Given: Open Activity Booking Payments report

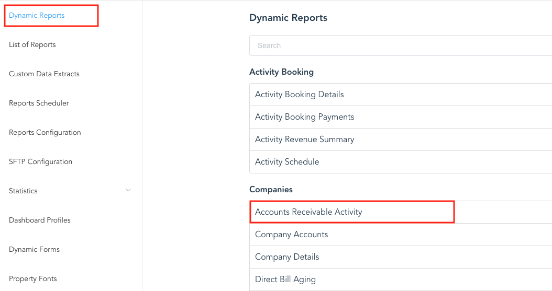Looking at the screenshot, I should (305, 117).
